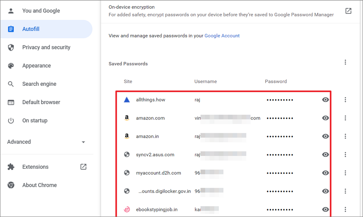Open more actions for syncv2.asus.com entry
Viewport: 363px width, 217px height.
click(345, 154)
